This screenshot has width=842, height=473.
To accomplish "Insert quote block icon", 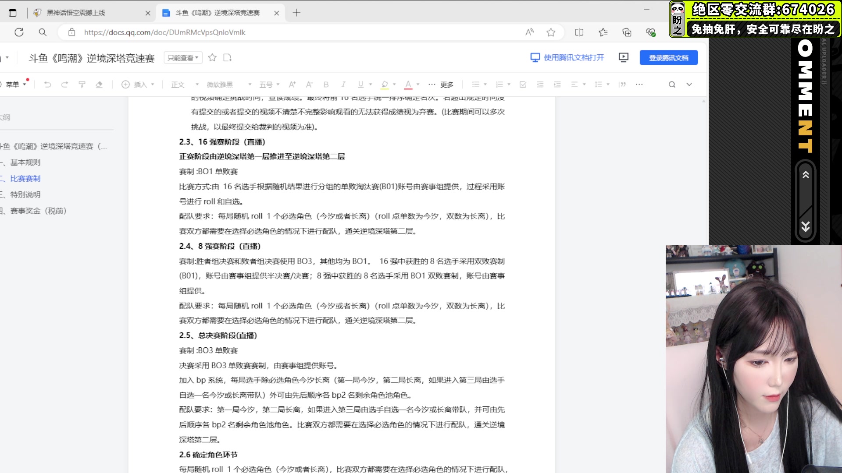I will pyautogui.click(x=622, y=85).
